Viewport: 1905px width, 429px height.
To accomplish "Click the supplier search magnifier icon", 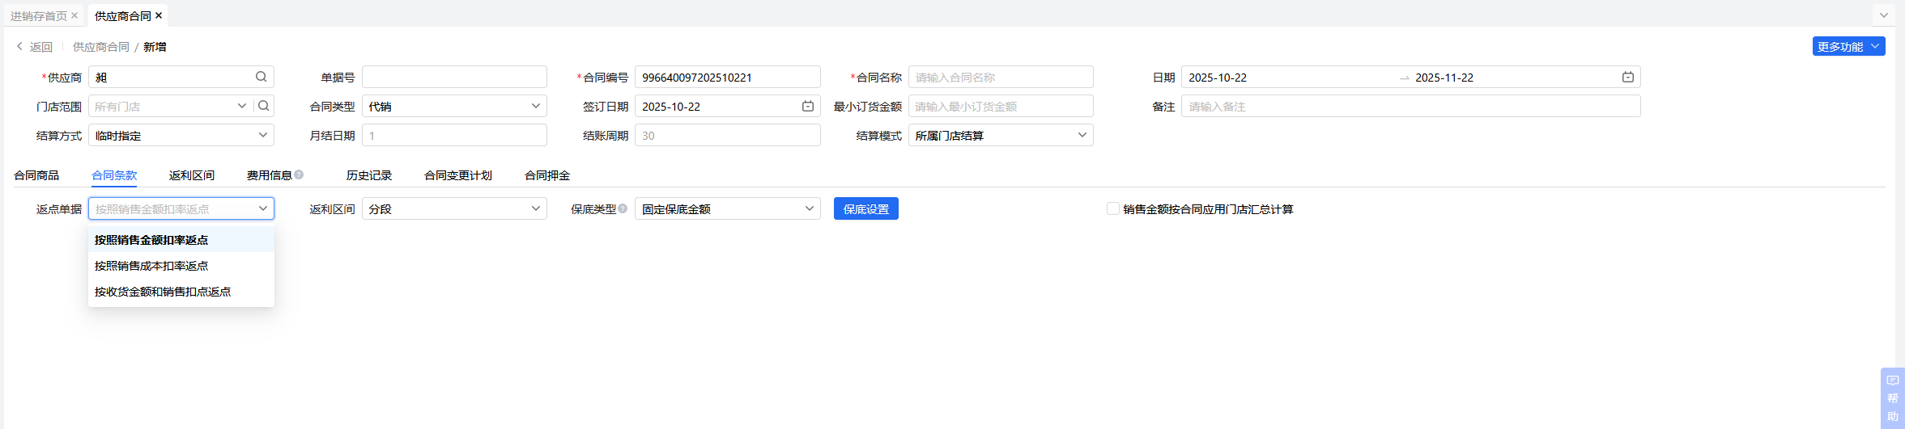I will click(261, 77).
